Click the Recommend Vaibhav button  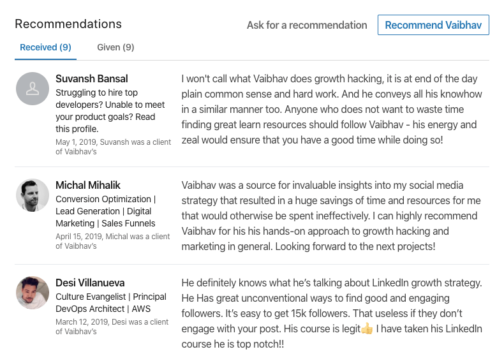[x=433, y=25]
